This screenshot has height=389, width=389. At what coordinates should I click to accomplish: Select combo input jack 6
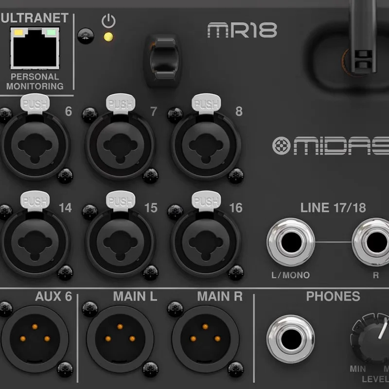tap(35, 145)
